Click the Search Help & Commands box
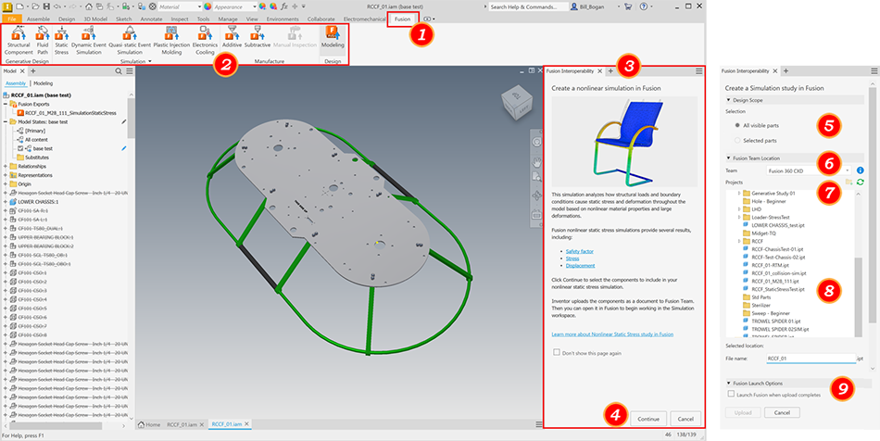Image resolution: width=880 pixels, height=441 pixels. 528,6
